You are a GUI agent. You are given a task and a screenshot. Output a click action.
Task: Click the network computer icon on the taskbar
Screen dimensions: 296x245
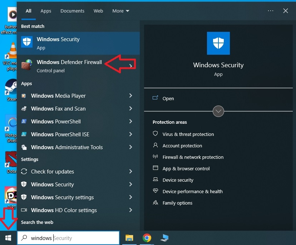click(164, 238)
